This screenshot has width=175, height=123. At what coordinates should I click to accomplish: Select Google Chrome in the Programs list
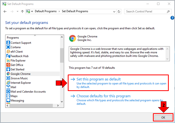21,74
